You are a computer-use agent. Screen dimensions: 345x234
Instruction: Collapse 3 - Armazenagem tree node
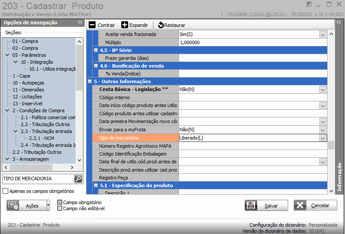pos(7,159)
